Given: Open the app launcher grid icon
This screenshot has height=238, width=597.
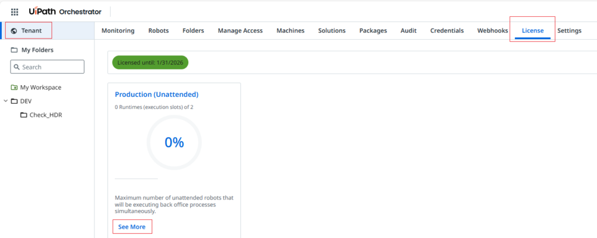Looking at the screenshot, I should [15, 12].
